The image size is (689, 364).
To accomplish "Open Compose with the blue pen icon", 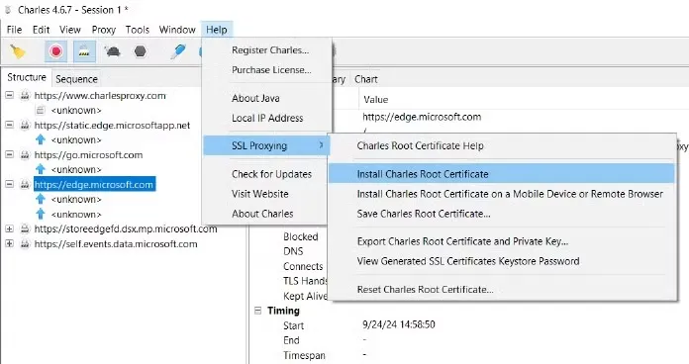I will point(178,51).
